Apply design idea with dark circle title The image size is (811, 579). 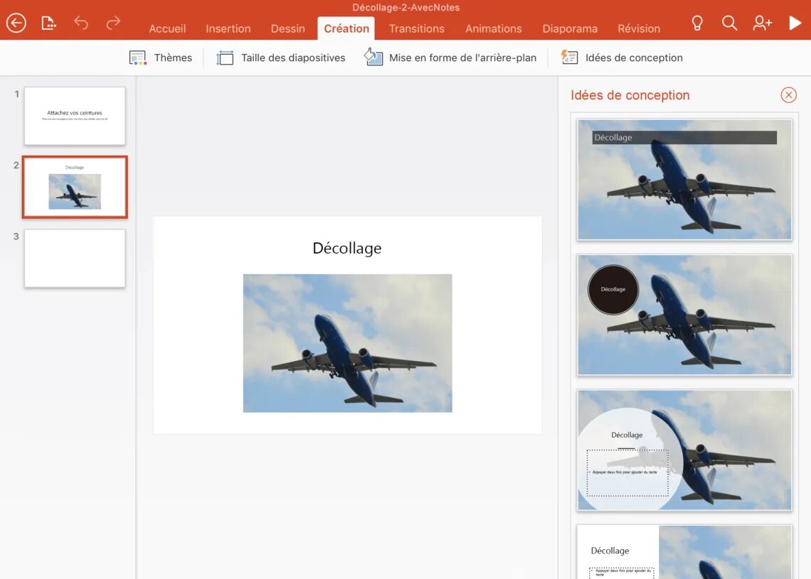(x=684, y=315)
